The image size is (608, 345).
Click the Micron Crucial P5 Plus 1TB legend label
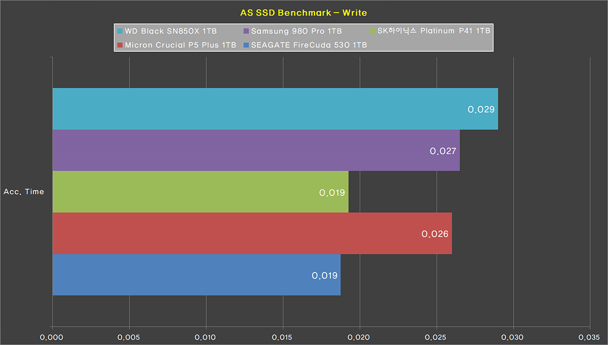point(180,45)
